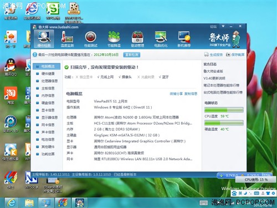This screenshot has width=277, height=208.
Task: Select 电脑概览 in the sidebar
Action: click(x=47, y=66)
